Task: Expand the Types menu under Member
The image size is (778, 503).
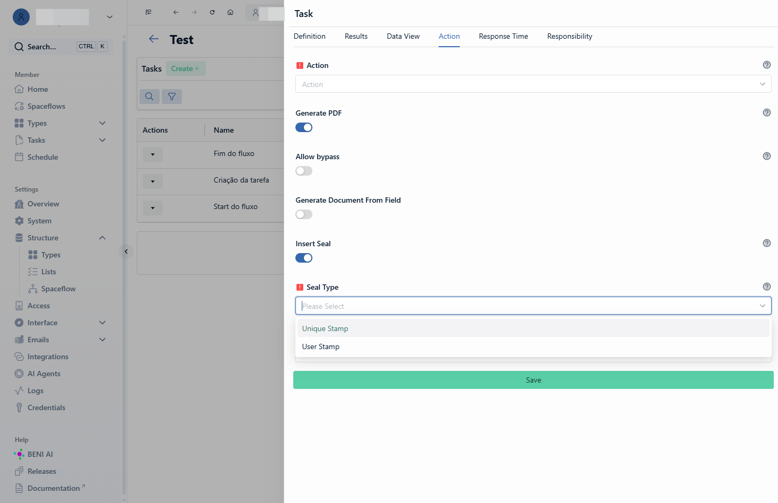Action: 102,123
